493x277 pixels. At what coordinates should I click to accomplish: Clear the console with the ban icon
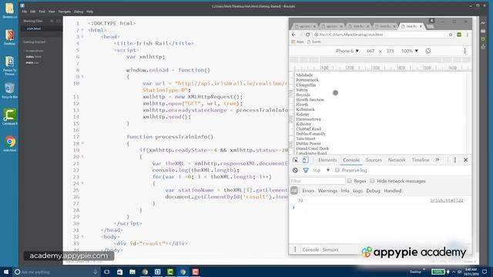click(295, 170)
